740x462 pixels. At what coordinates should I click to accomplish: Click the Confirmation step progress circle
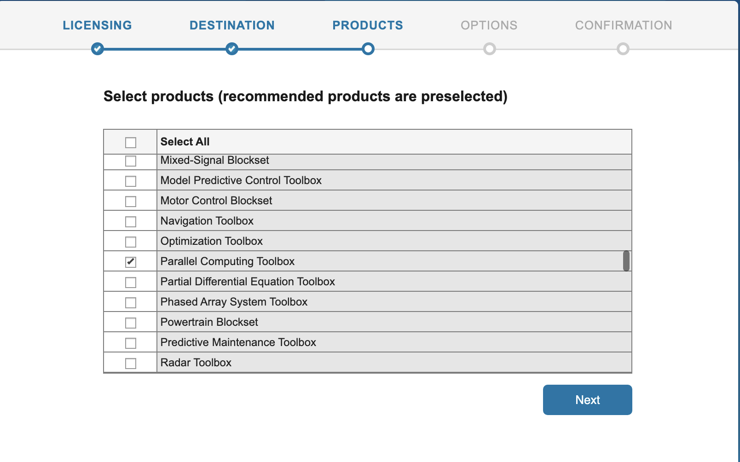624,49
